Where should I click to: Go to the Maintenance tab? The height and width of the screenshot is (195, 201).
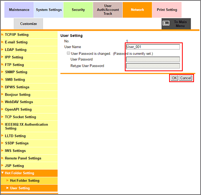(19, 10)
